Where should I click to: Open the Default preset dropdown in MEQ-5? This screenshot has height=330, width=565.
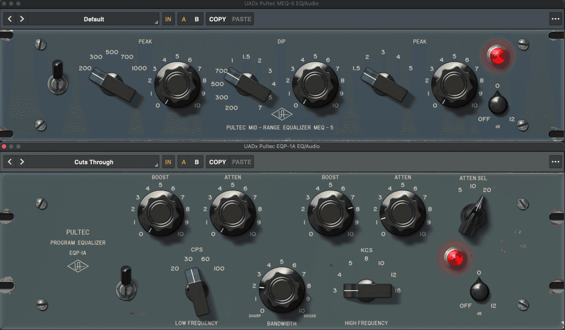coord(94,19)
